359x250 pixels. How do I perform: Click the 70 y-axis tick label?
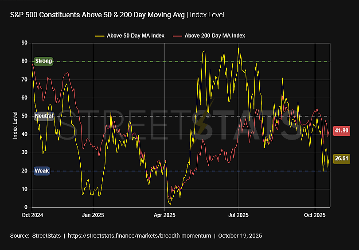[x=24, y=79]
